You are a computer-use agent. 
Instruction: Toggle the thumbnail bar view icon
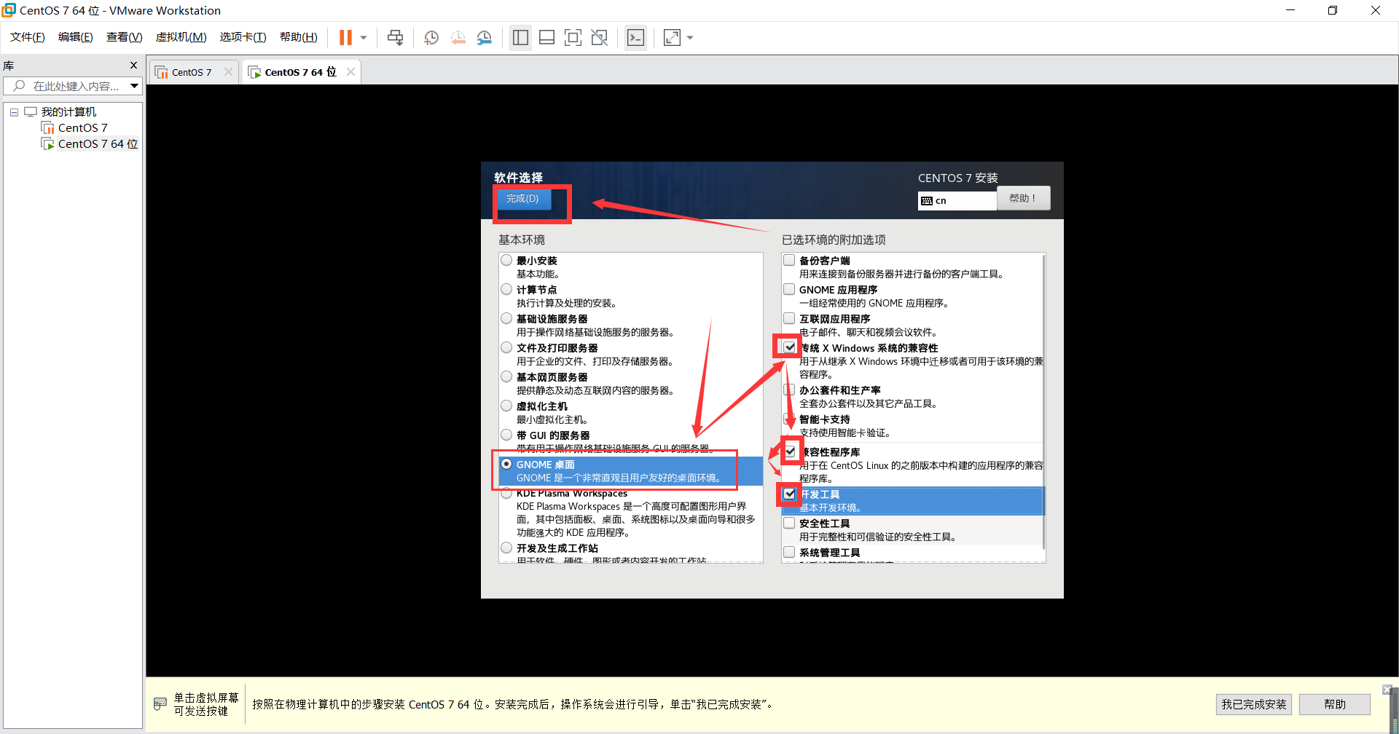[546, 38]
